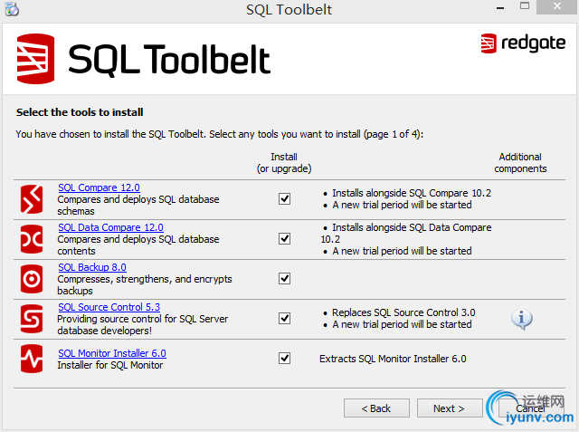Open the installer title bar system icon

[x=12, y=9]
